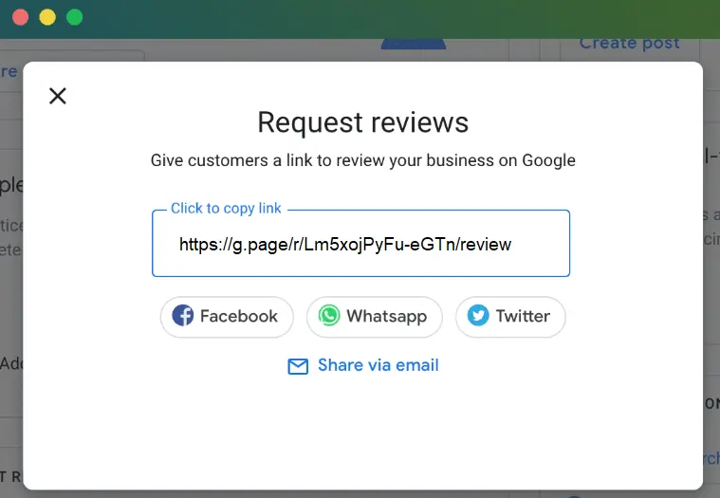Click the Whatsapp logo icon
The height and width of the screenshot is (498, 720).
pos(329,316)
